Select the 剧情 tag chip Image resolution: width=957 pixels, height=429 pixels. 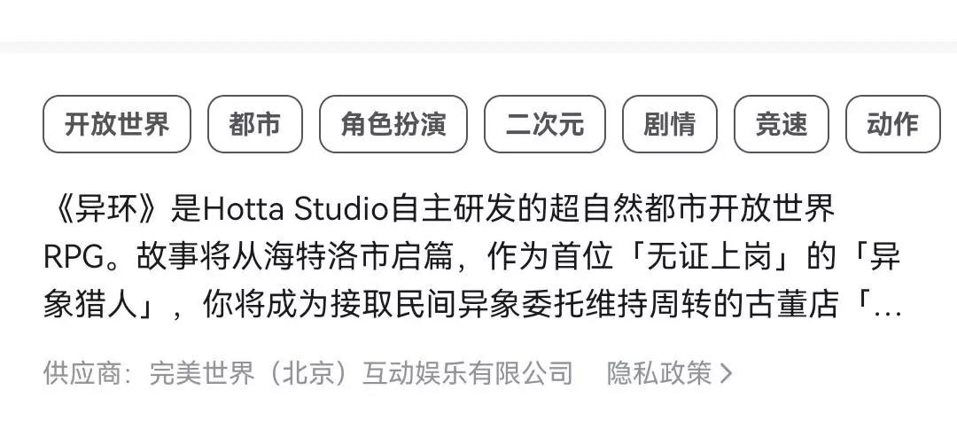coord(670,124)
